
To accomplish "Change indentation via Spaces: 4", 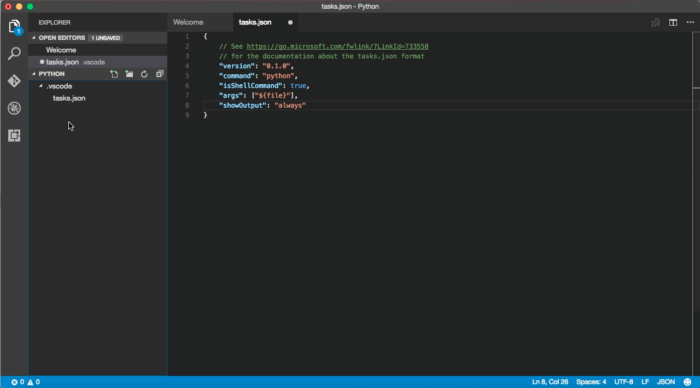I will [x=591, y=382].
